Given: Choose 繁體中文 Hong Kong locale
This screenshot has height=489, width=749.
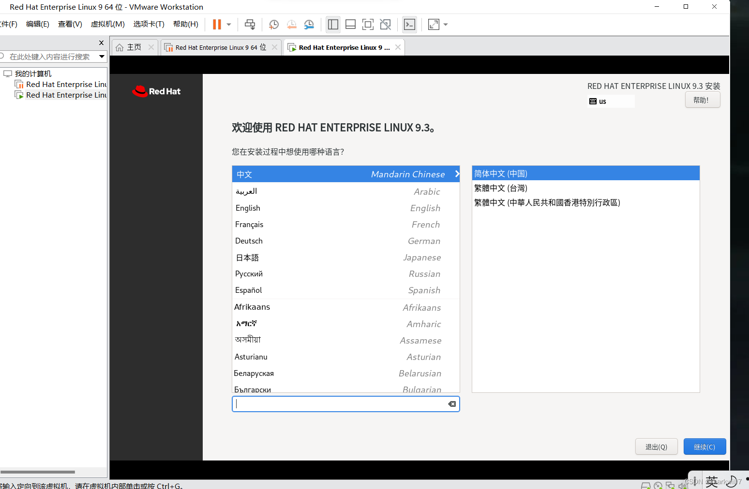Looking at the screenshot, I should tap(585, 202).
